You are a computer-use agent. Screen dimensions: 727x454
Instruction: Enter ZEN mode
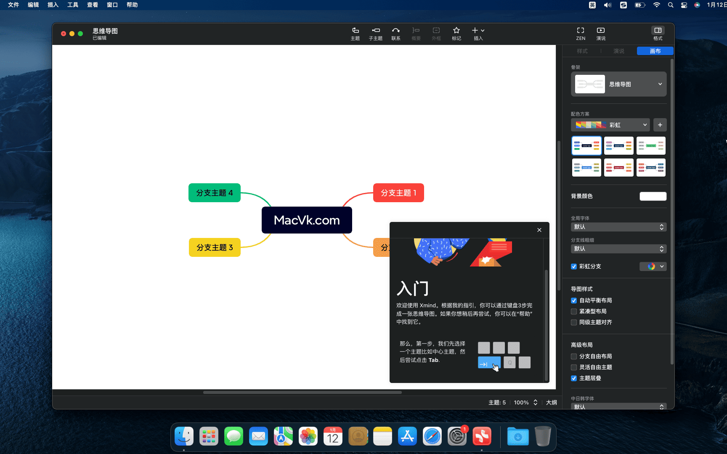click(x=581, y=34)
